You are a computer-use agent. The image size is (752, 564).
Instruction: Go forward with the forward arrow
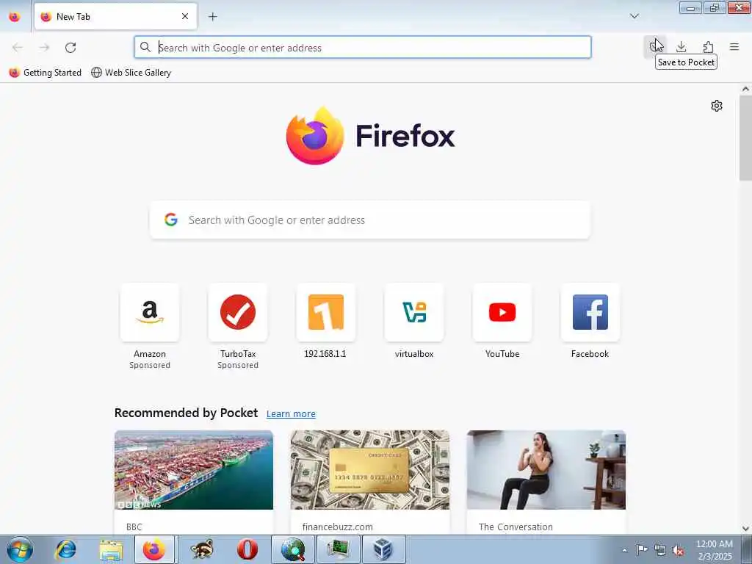[x=44, y=48]
